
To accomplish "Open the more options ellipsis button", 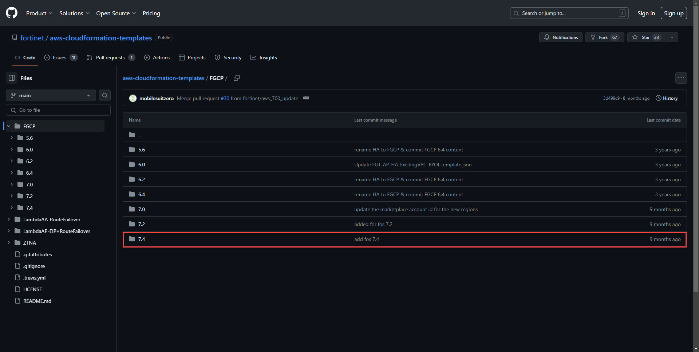I will pyautogui.click(x=681, y=78).
